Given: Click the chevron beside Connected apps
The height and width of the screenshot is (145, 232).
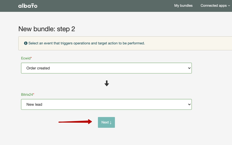Looking at the screenshot, I should [x=229, y=6].
